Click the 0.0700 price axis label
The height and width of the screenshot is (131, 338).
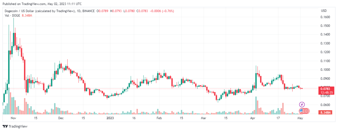click(325, 96)
